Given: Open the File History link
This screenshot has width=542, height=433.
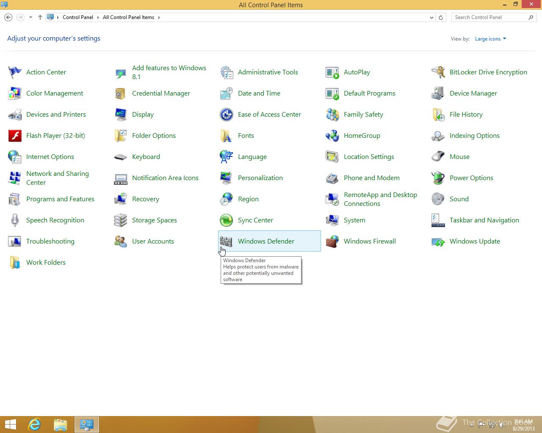Looking at the screenshot, I should (x=466, y=115).
